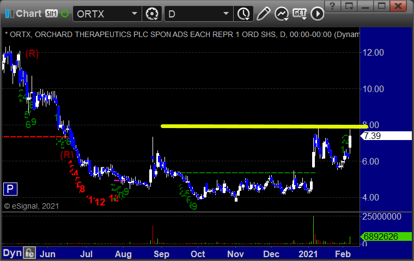414x261 pixels.
Task: Click the Nov label on time axis
Action: [235, 254]
